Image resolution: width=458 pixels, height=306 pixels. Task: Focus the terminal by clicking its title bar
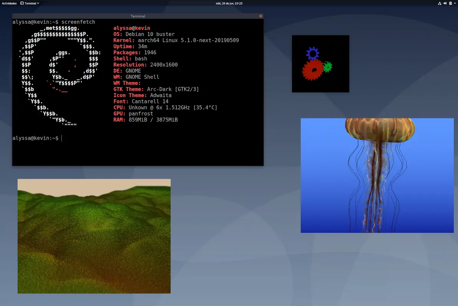(138, 16)
